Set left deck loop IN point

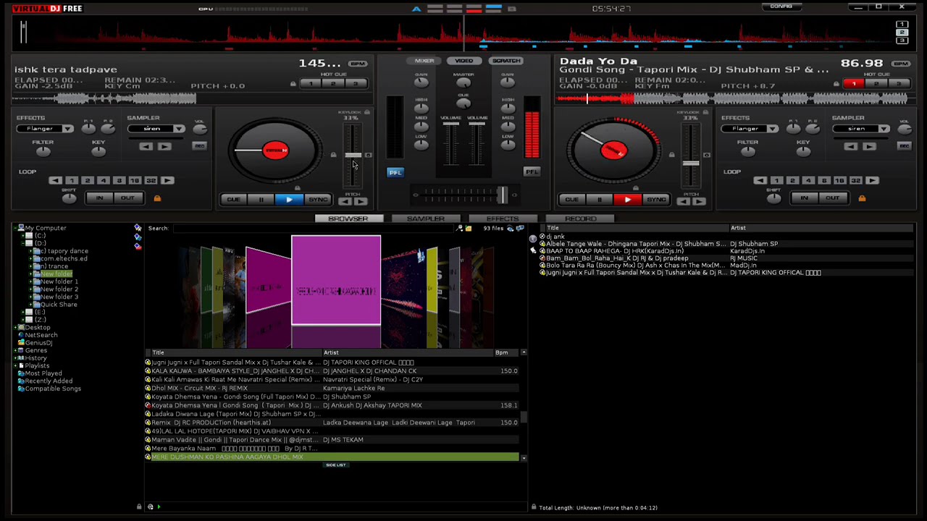point(99,198)
